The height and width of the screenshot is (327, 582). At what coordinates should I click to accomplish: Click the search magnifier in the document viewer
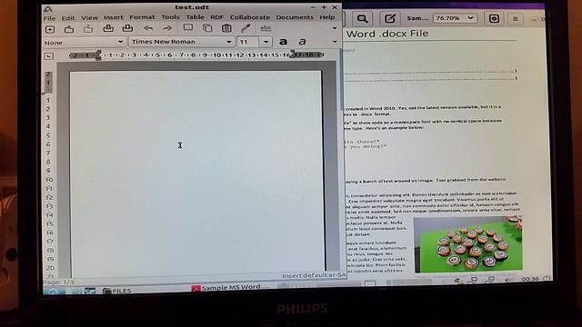coord(362,18)
